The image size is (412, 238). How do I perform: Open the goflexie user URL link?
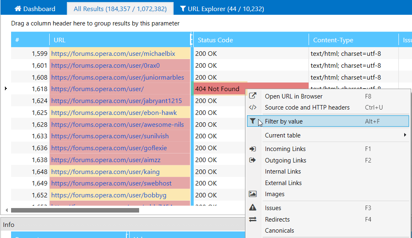pyautogui.click(x=109, y=148)
